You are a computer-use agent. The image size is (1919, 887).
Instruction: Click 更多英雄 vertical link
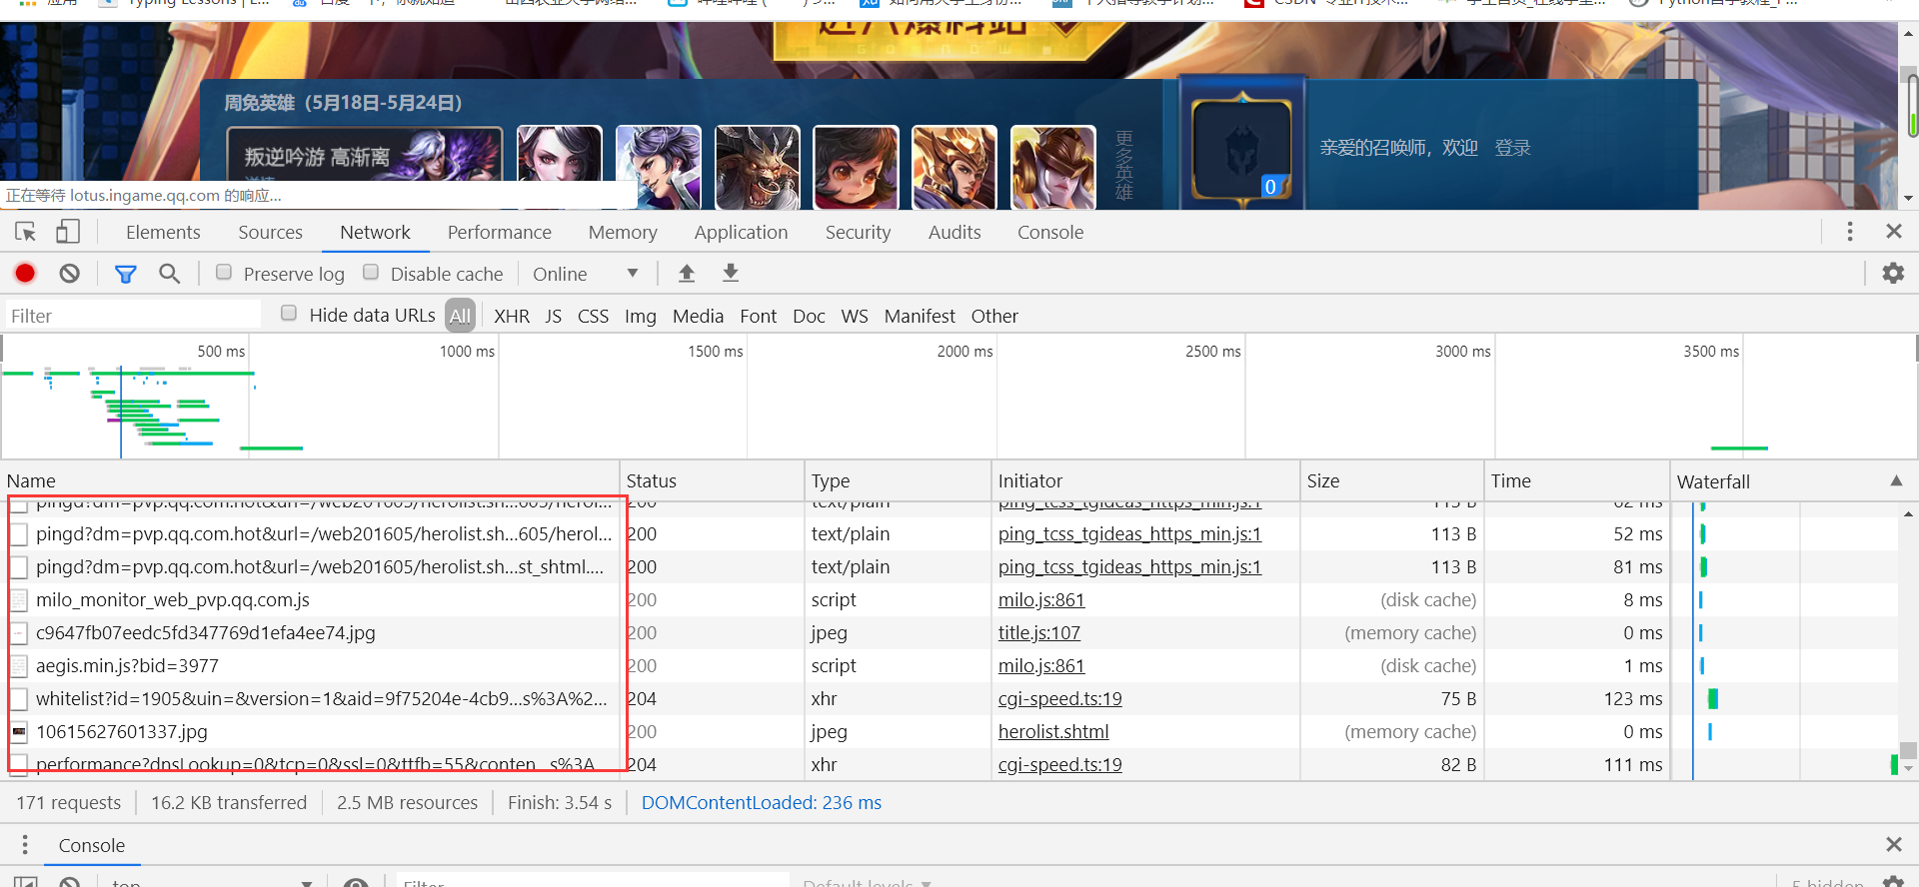click(x=1124, y=166)
